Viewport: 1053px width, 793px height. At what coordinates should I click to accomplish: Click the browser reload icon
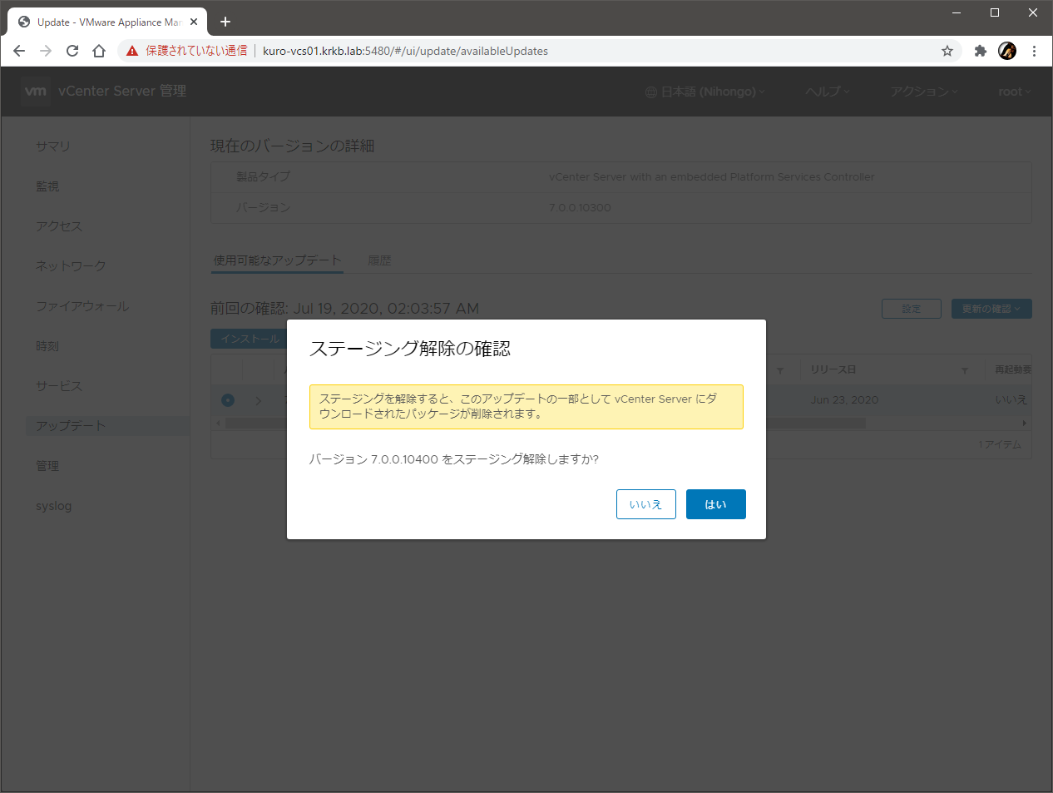(x=72, y=51)
